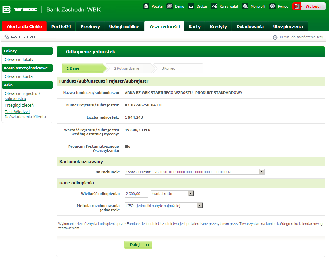Screen dimensions: 329x260
Task: Go to the Usługi mobilne tab
Action: point(124,26)
